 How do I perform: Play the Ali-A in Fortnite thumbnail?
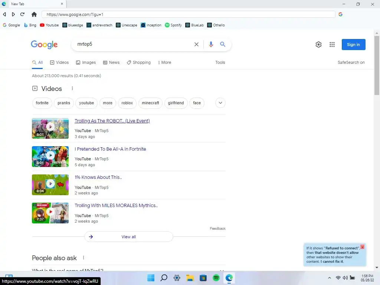(50, 157)
